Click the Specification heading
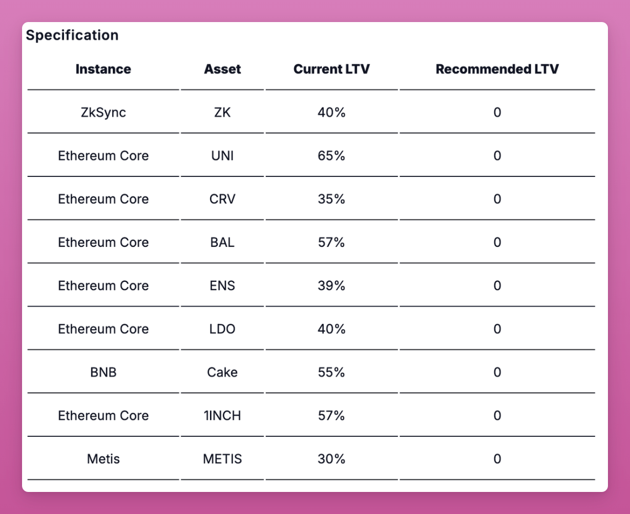Screen dimensions: 630x514 (x=72, y=35)
